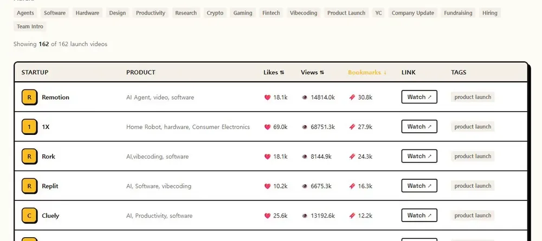Select the Team Intro filter

30,26
